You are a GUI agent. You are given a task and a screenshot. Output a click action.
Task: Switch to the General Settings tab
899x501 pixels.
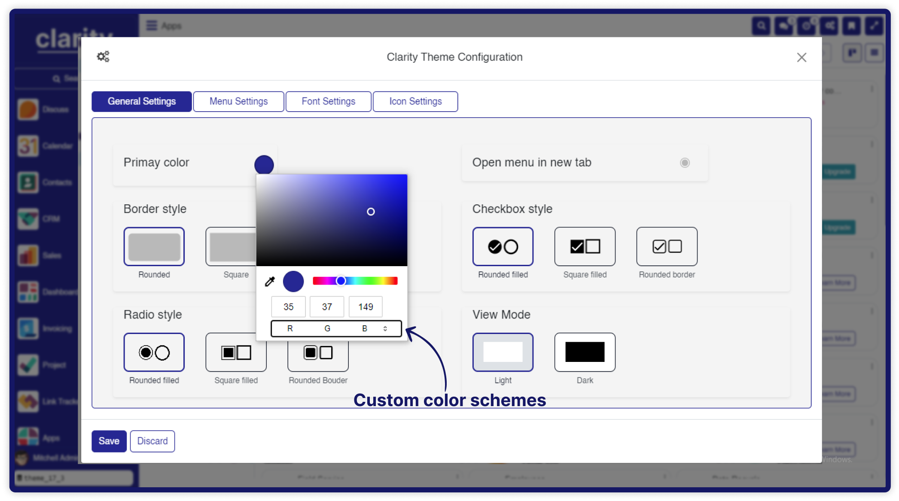pyautogui.click(x=142, y=101)
